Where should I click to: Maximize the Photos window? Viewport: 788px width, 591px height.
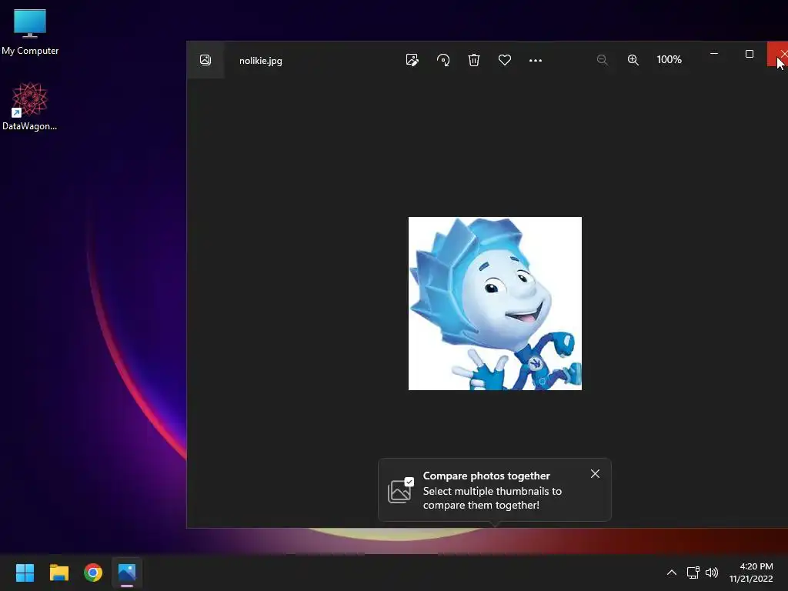click(x=750, y=54)
